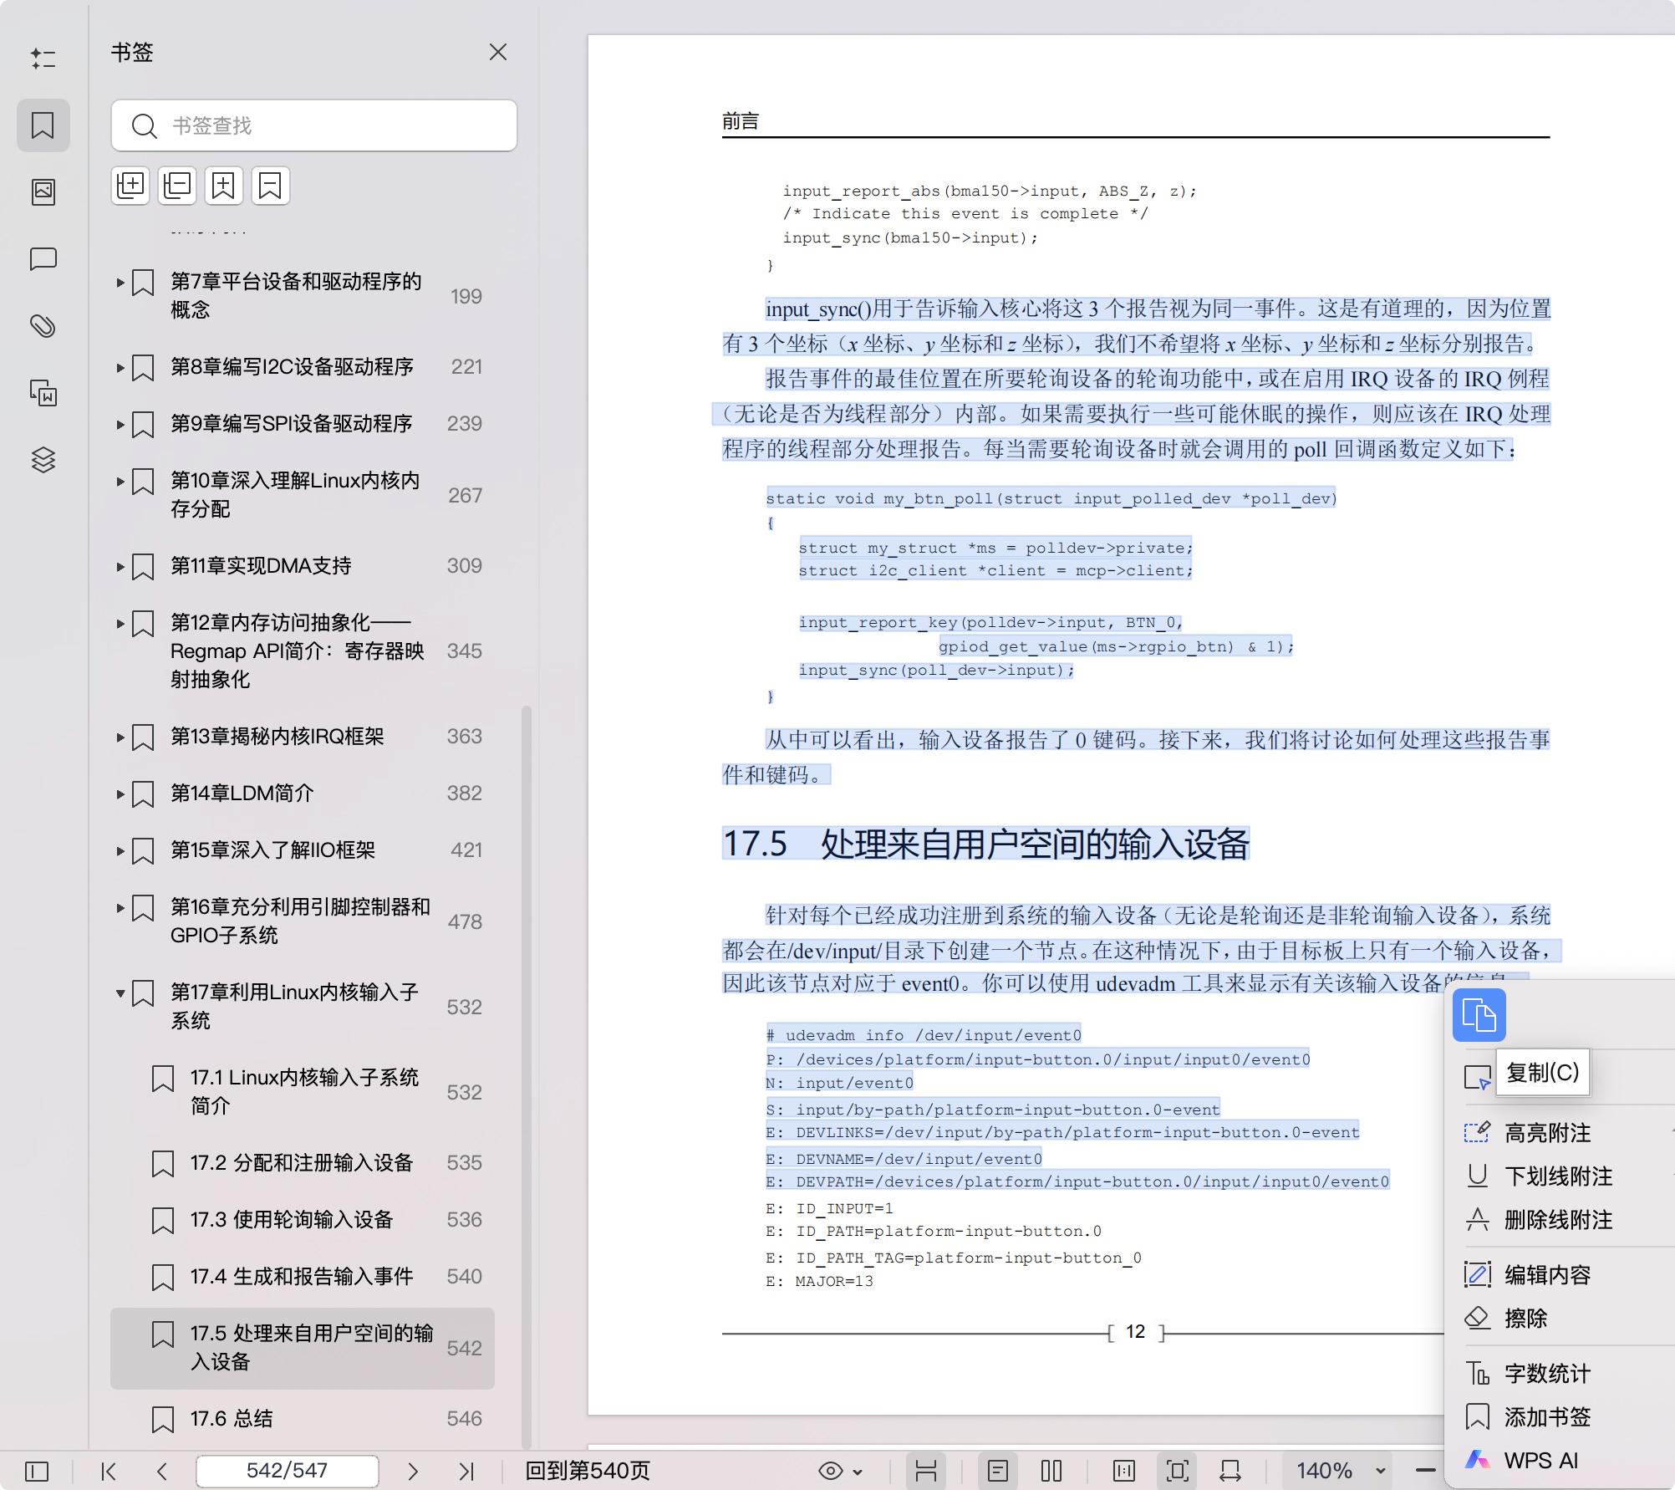Image resolution: width=1675 pixels, height=1490 pixels.
Task: Select the comments panel icon
Action: pyautogui.click(x=43, y=259)
